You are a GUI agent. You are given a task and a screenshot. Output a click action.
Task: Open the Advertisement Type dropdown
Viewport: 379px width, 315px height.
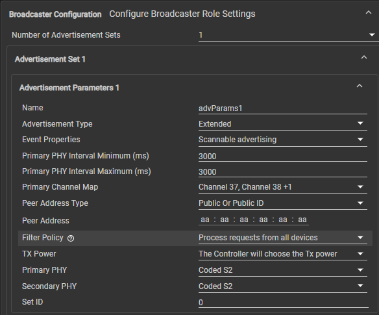pos(283,124)
